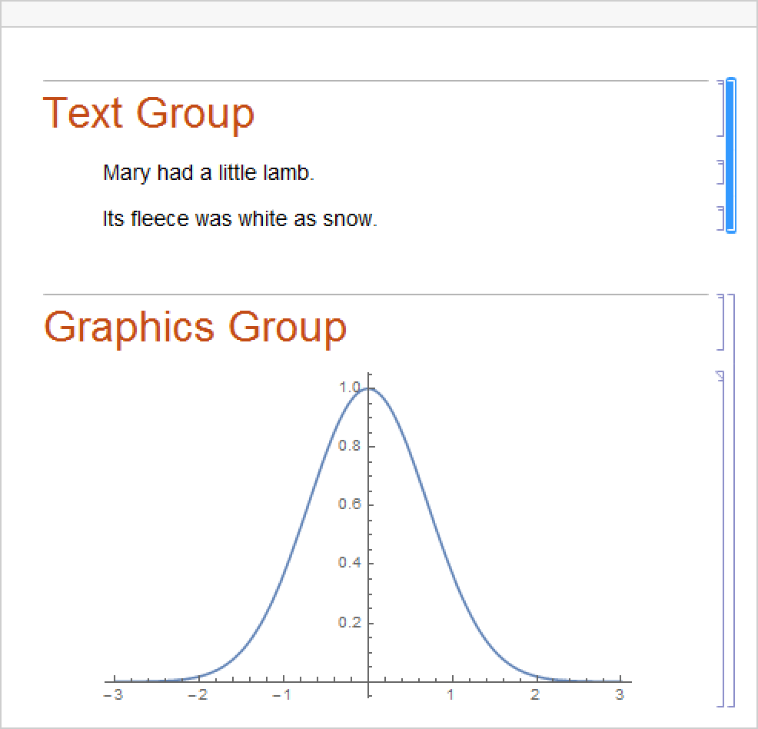758x729 pixels.
Task: Select the plot output cell bracket
Action: click(x=722, y=538)
